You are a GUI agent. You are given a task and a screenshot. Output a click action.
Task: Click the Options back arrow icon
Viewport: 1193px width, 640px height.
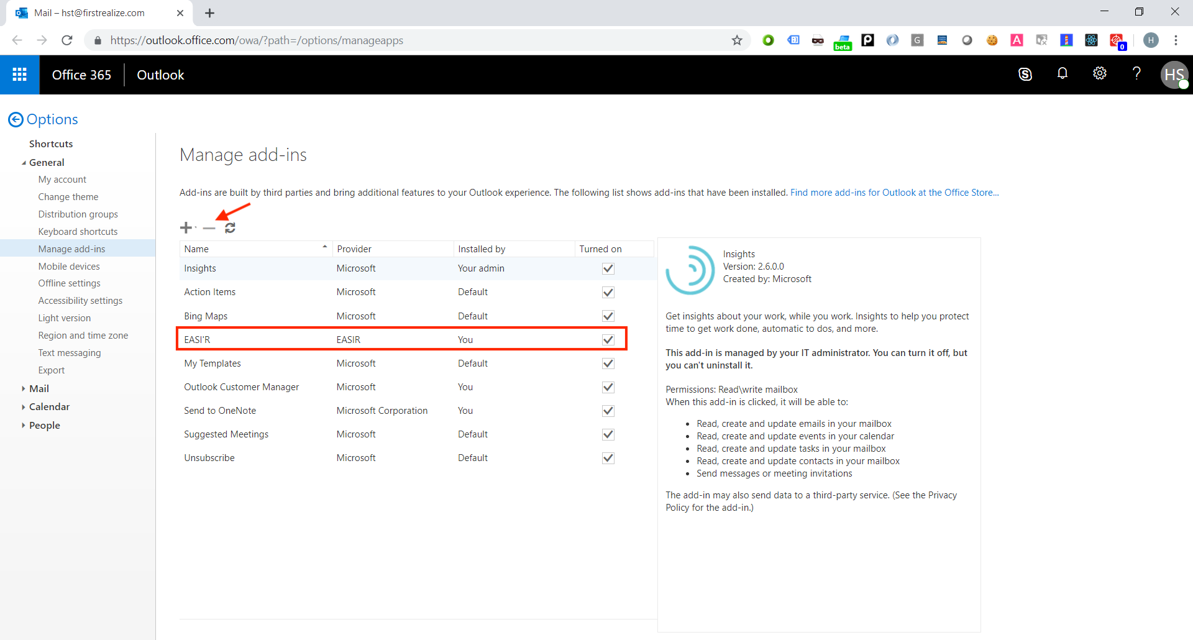click(x=16, y=119)
